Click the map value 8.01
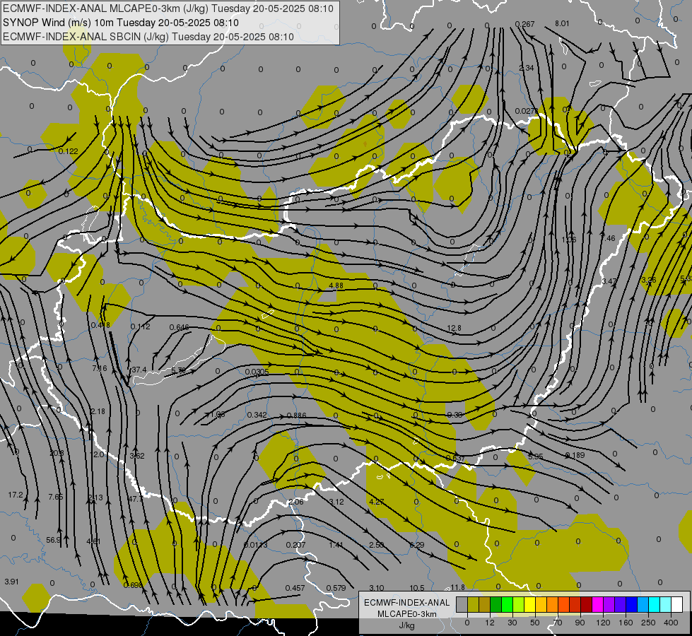 (562, 23)
